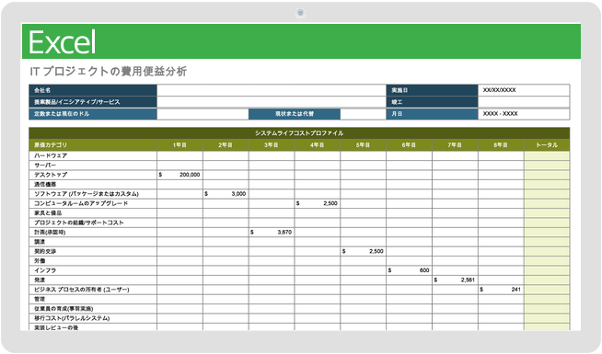
Task: Click the 8年目 column header
Action: (x=501, y=145)
